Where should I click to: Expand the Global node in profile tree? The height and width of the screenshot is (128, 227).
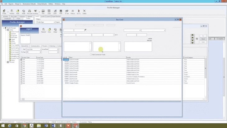(x=6, y=30)
